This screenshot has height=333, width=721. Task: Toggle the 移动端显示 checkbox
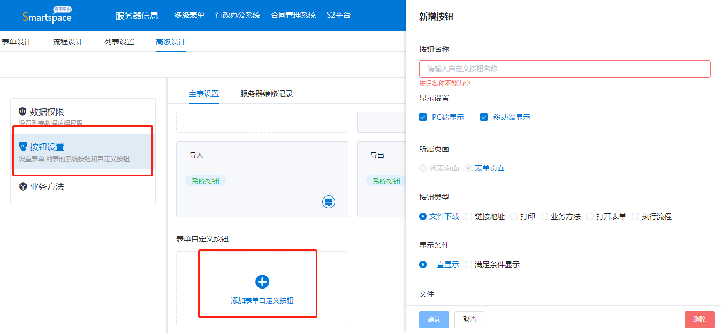[484, 117]
